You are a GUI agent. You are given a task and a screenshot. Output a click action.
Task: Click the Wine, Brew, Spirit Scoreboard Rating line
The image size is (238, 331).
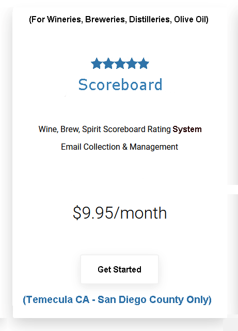coord(120,129)
